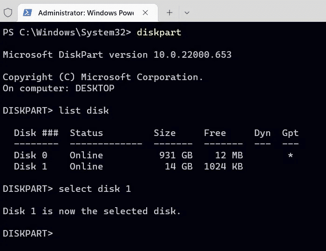This screenshot has width=326, height=251.
Task: Click the '14 GB' size value
Action: (x=179, y=166)
